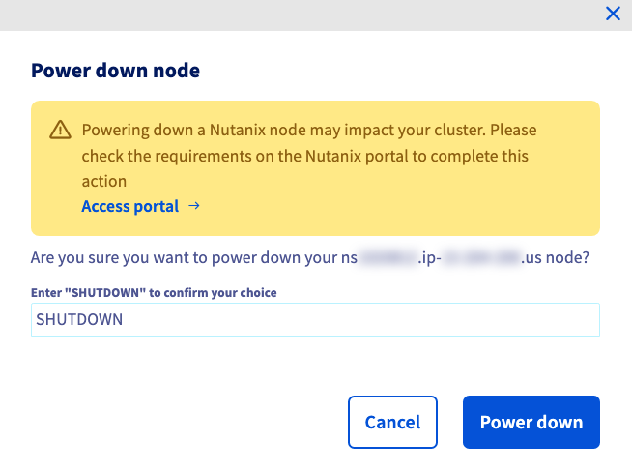Focus the SHUTDOWN confirmation input field

(315, 319)
